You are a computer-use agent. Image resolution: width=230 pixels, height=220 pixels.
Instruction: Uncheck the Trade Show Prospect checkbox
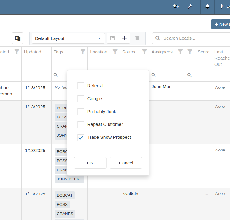(x=81, y=138)
